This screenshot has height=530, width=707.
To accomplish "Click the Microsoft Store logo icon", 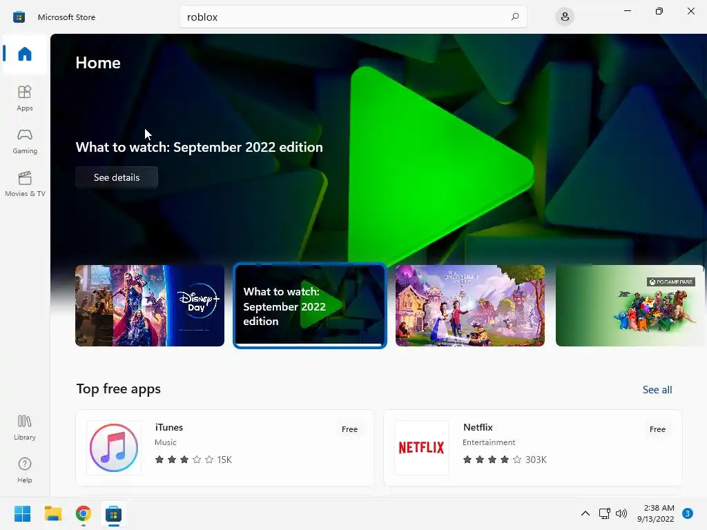I will tap(19, 17).
